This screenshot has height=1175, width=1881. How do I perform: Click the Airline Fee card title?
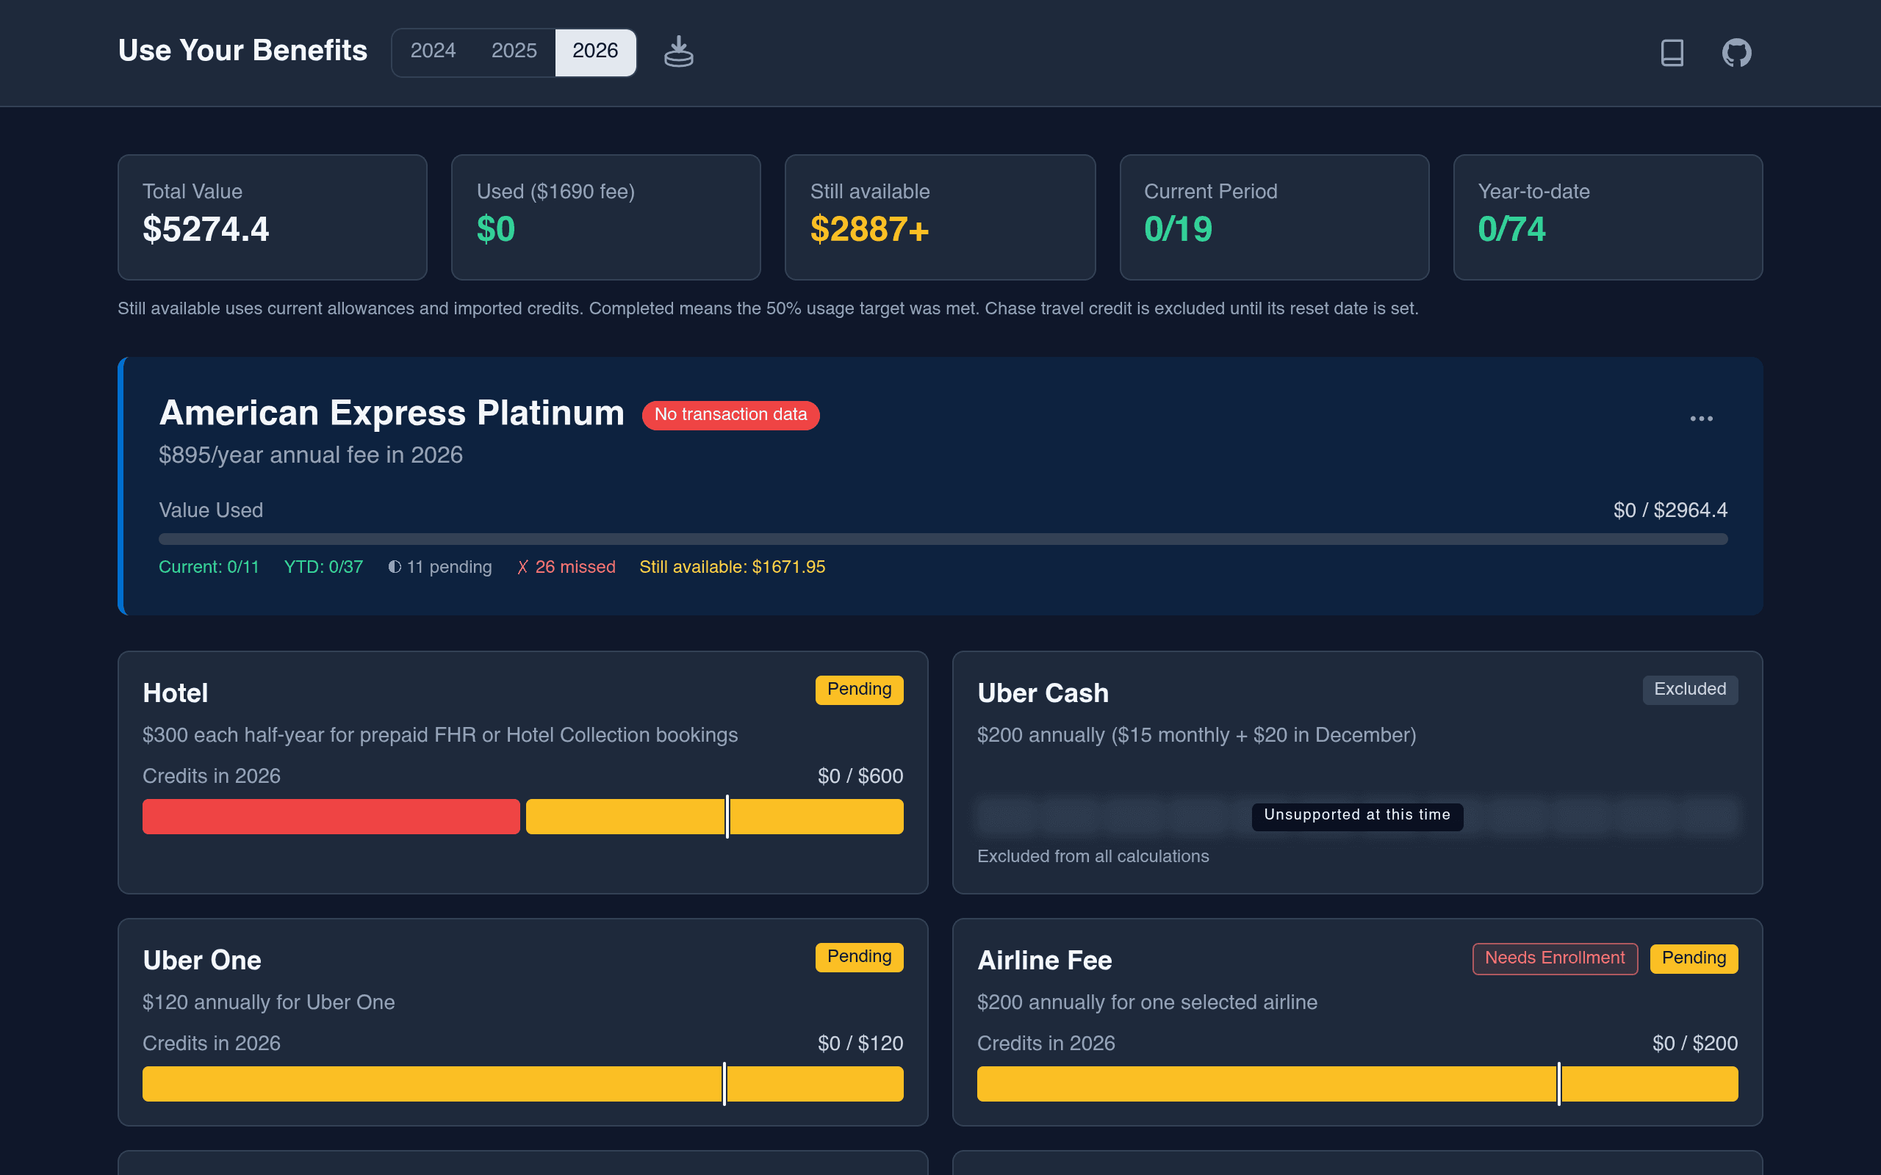[x=1045, y=961]
